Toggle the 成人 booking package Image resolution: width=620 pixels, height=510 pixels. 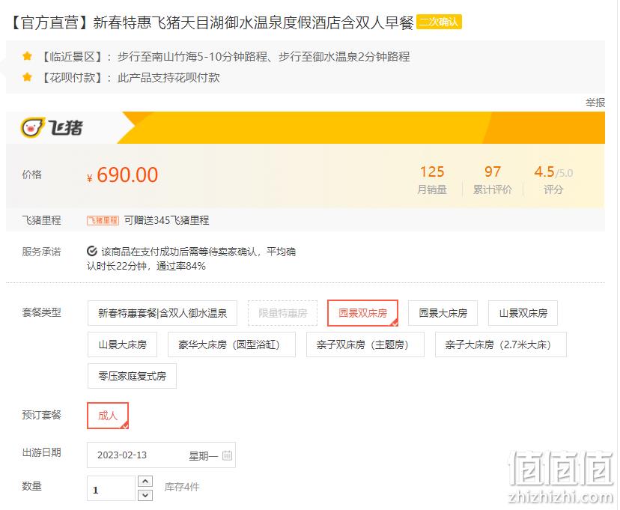coord(108,416)
